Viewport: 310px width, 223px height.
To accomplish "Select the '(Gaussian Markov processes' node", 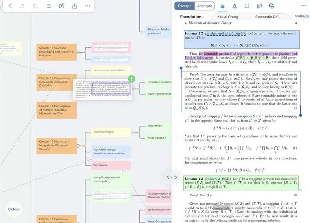I will (159, 31).
